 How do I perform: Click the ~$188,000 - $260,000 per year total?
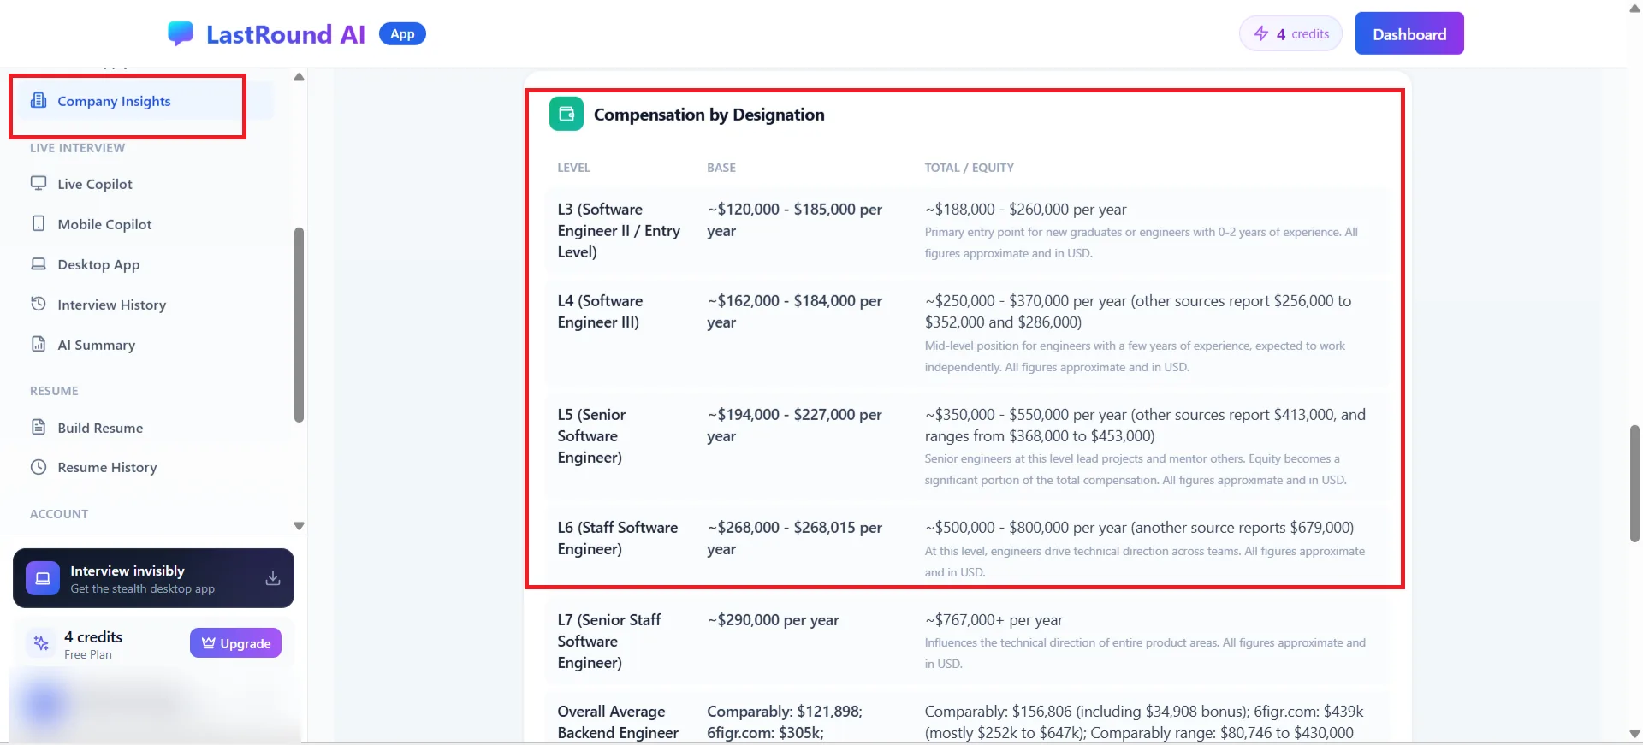(1025, 210)
